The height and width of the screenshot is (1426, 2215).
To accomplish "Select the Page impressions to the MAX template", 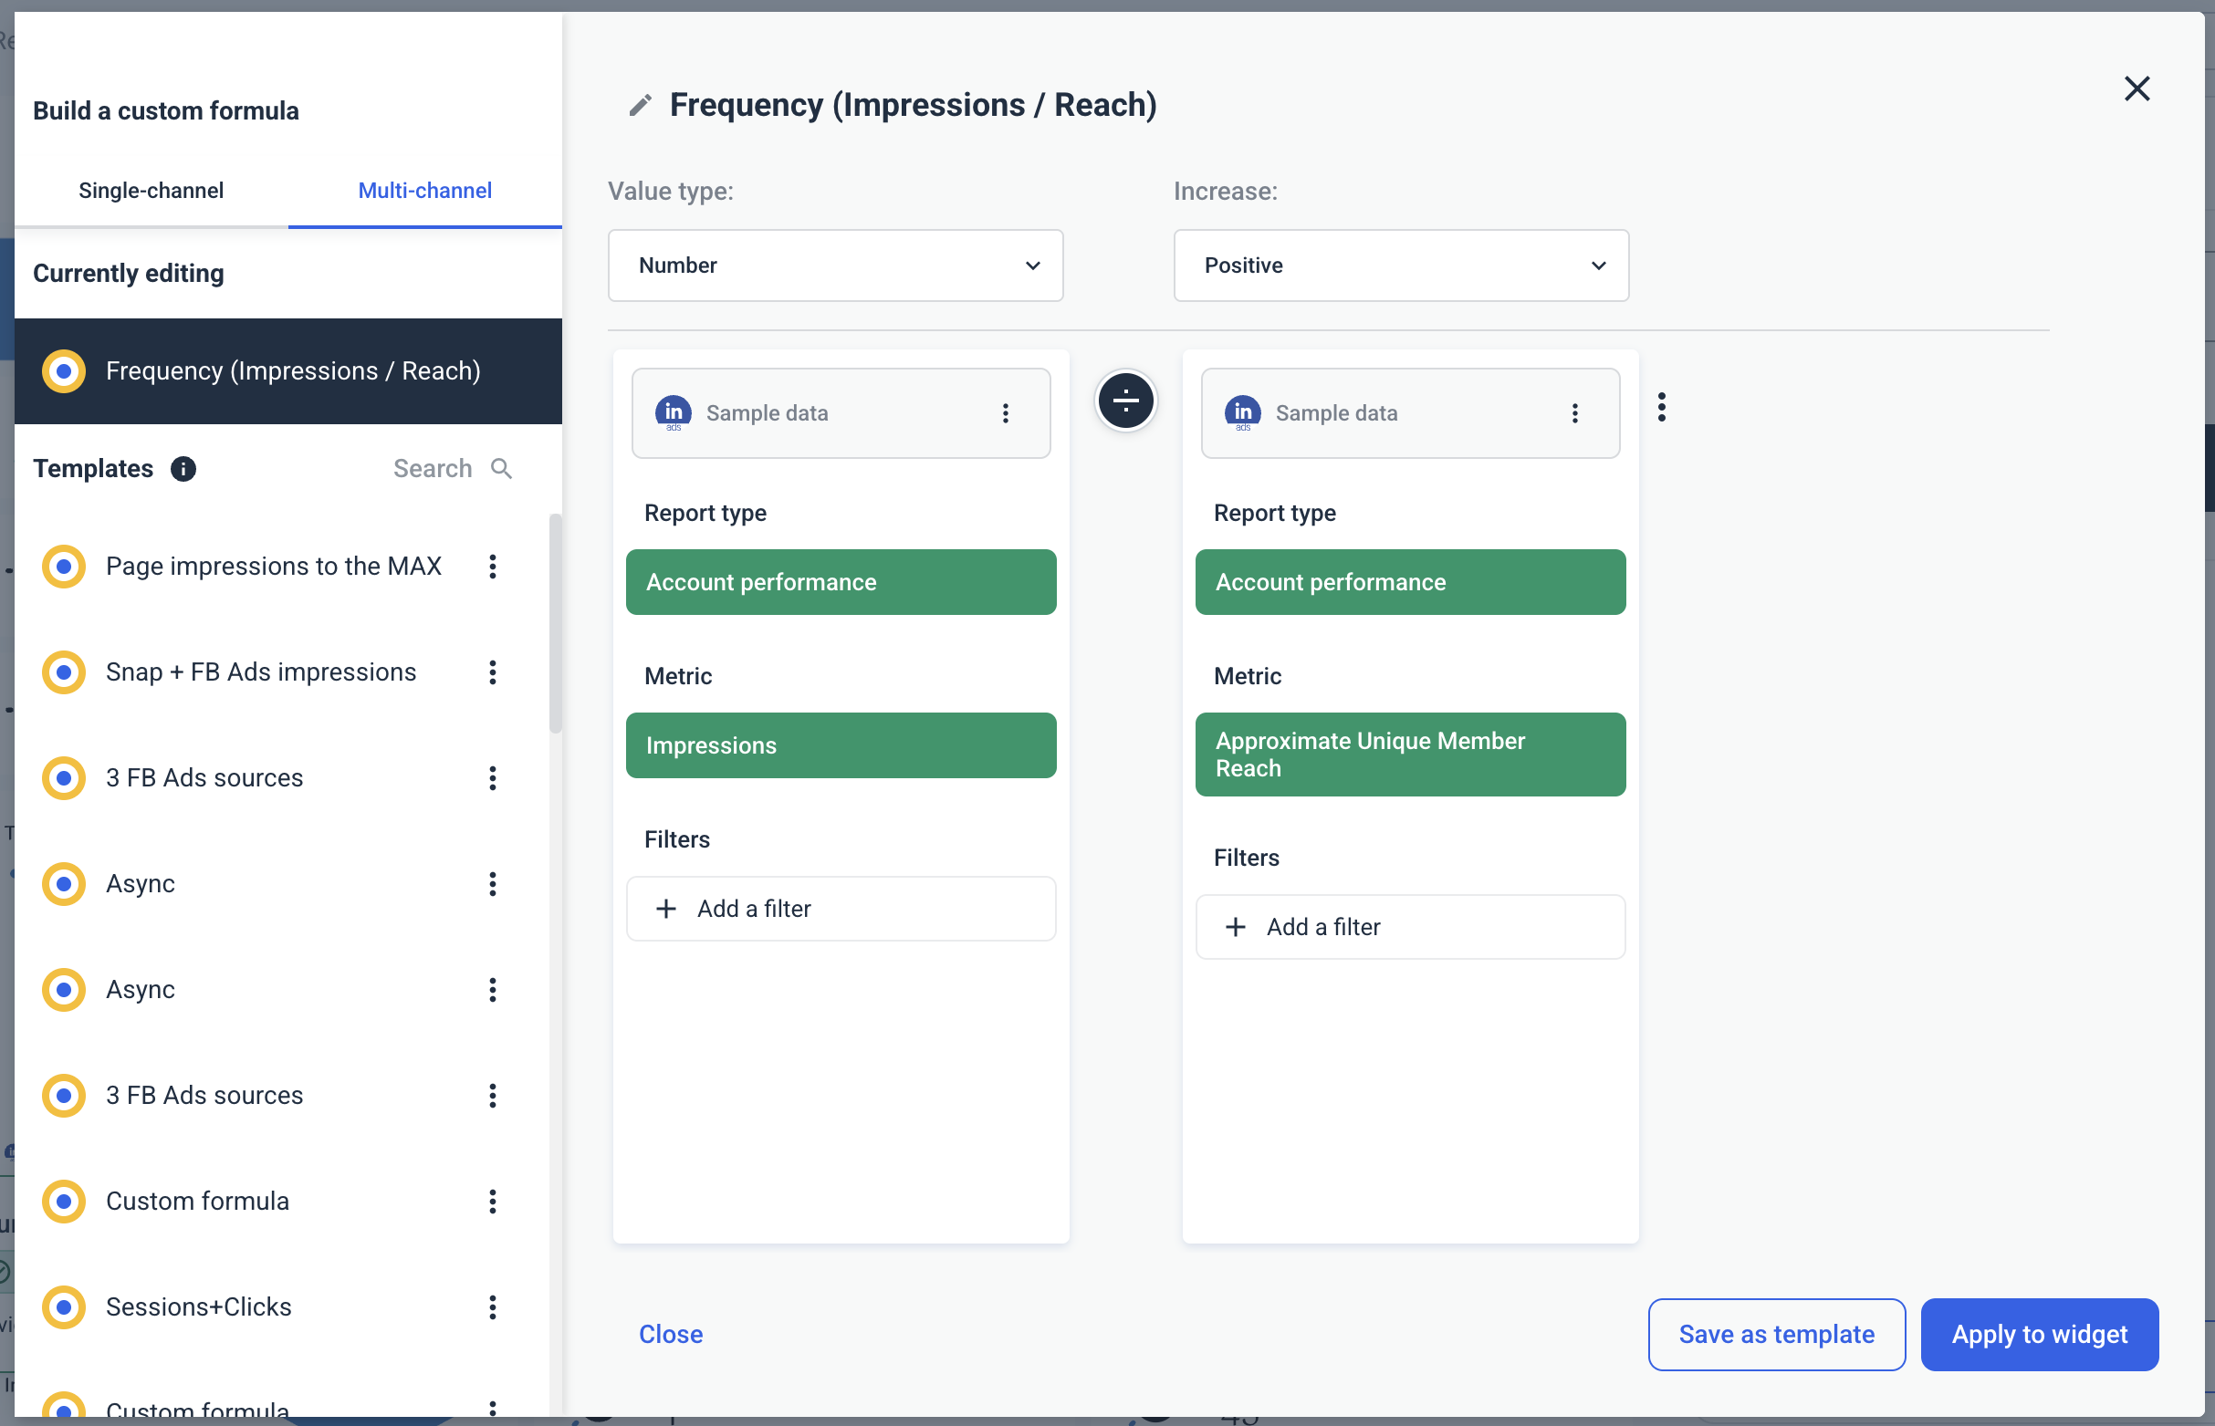I will click(63, 566).
